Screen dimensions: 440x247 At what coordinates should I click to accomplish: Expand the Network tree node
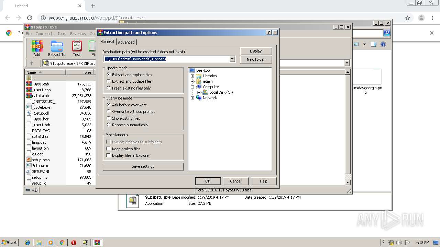(192, 98)
